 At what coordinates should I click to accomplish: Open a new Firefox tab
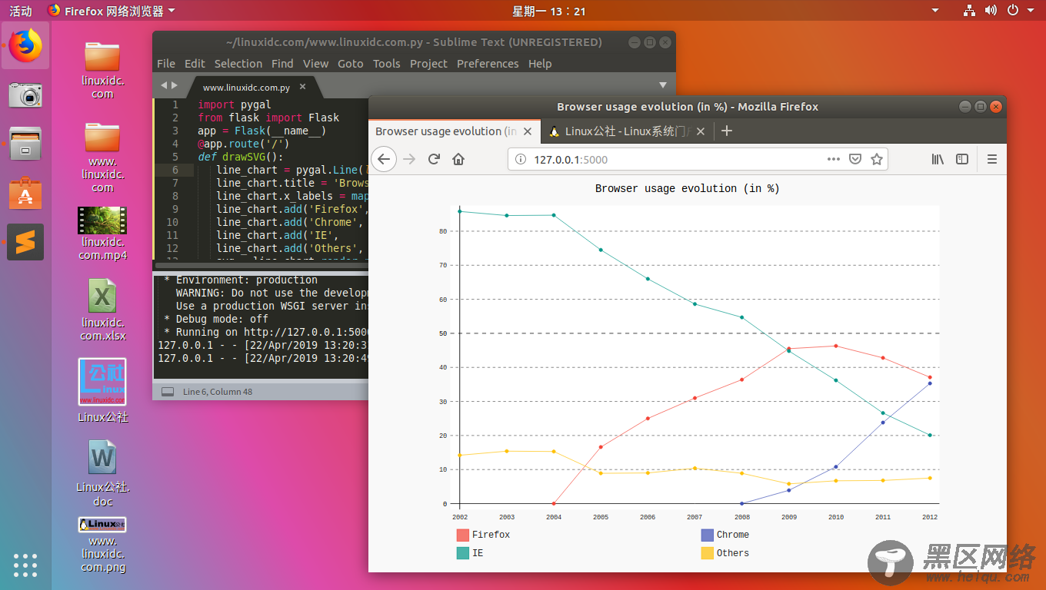point(726,131)
